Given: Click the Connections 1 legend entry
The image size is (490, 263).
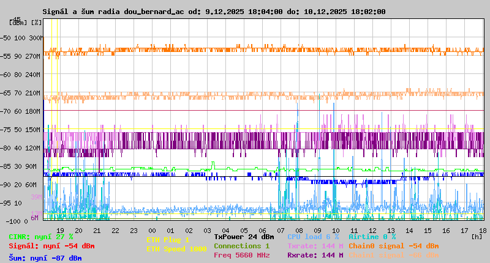Looking at the screenshot, I should click(x=241, y=246).
